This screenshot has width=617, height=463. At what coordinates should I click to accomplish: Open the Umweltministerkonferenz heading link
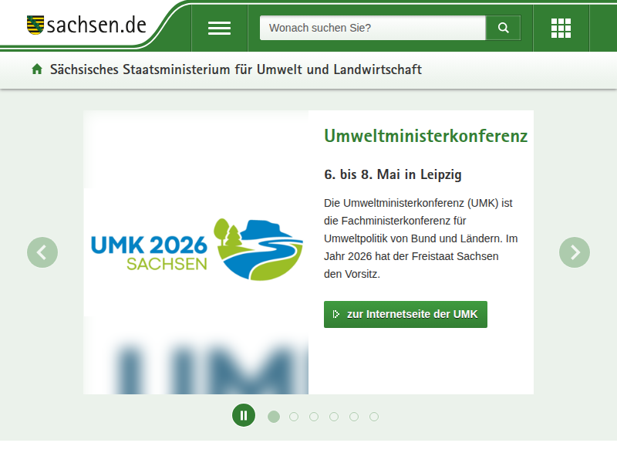[x=426, y=137]
